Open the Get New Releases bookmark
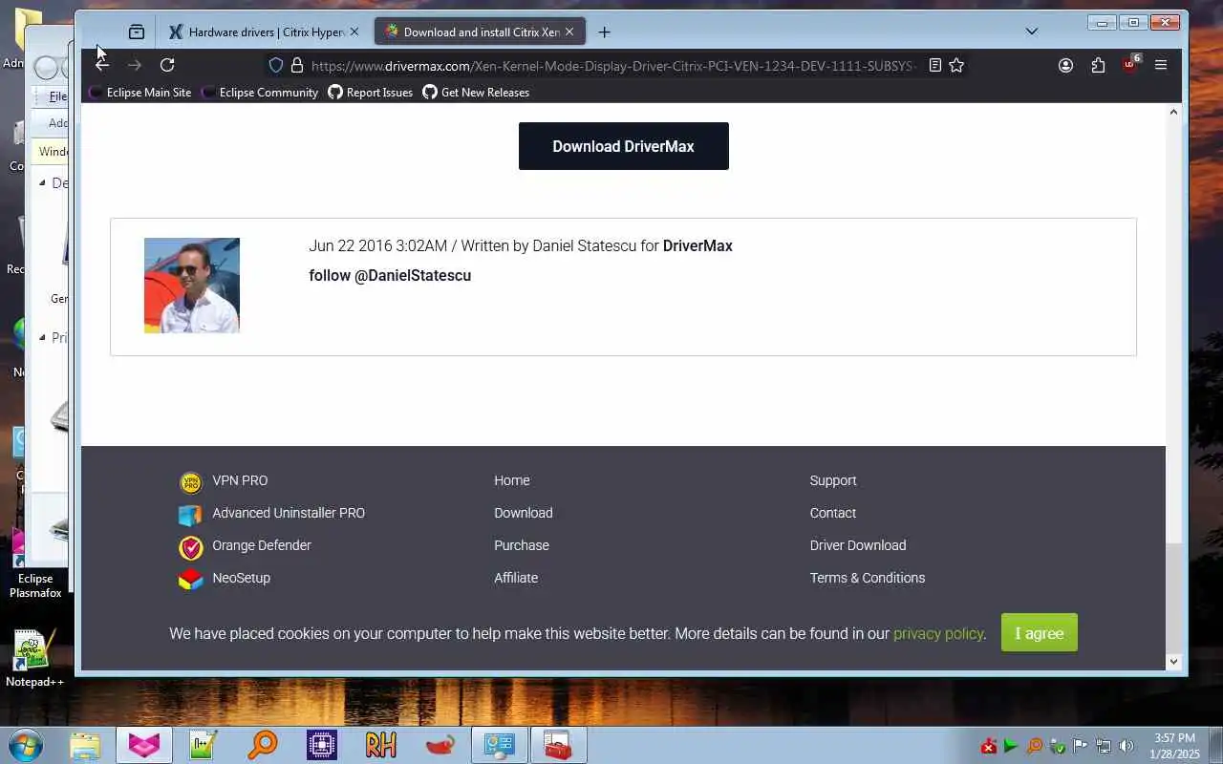The height and width of the screenshot is (764, 1223). pyautogui.click(x=476, y=93)
